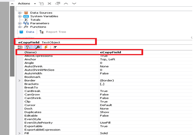The height and width of the screenshot is (135, 194).
Task: Expand the Functions tree node
Action: coord(20,27)
